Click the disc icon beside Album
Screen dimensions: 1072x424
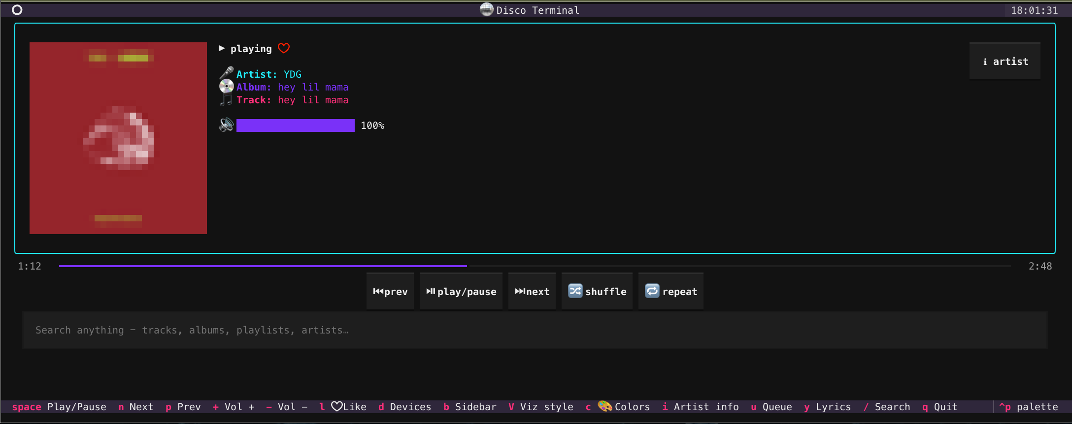pyautogui.click(x=226, y=87)
